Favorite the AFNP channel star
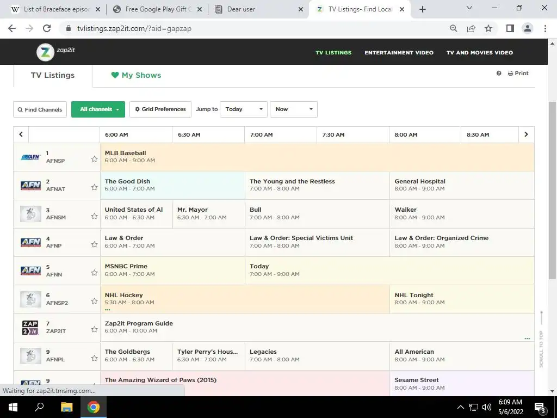 coord(94,244)
